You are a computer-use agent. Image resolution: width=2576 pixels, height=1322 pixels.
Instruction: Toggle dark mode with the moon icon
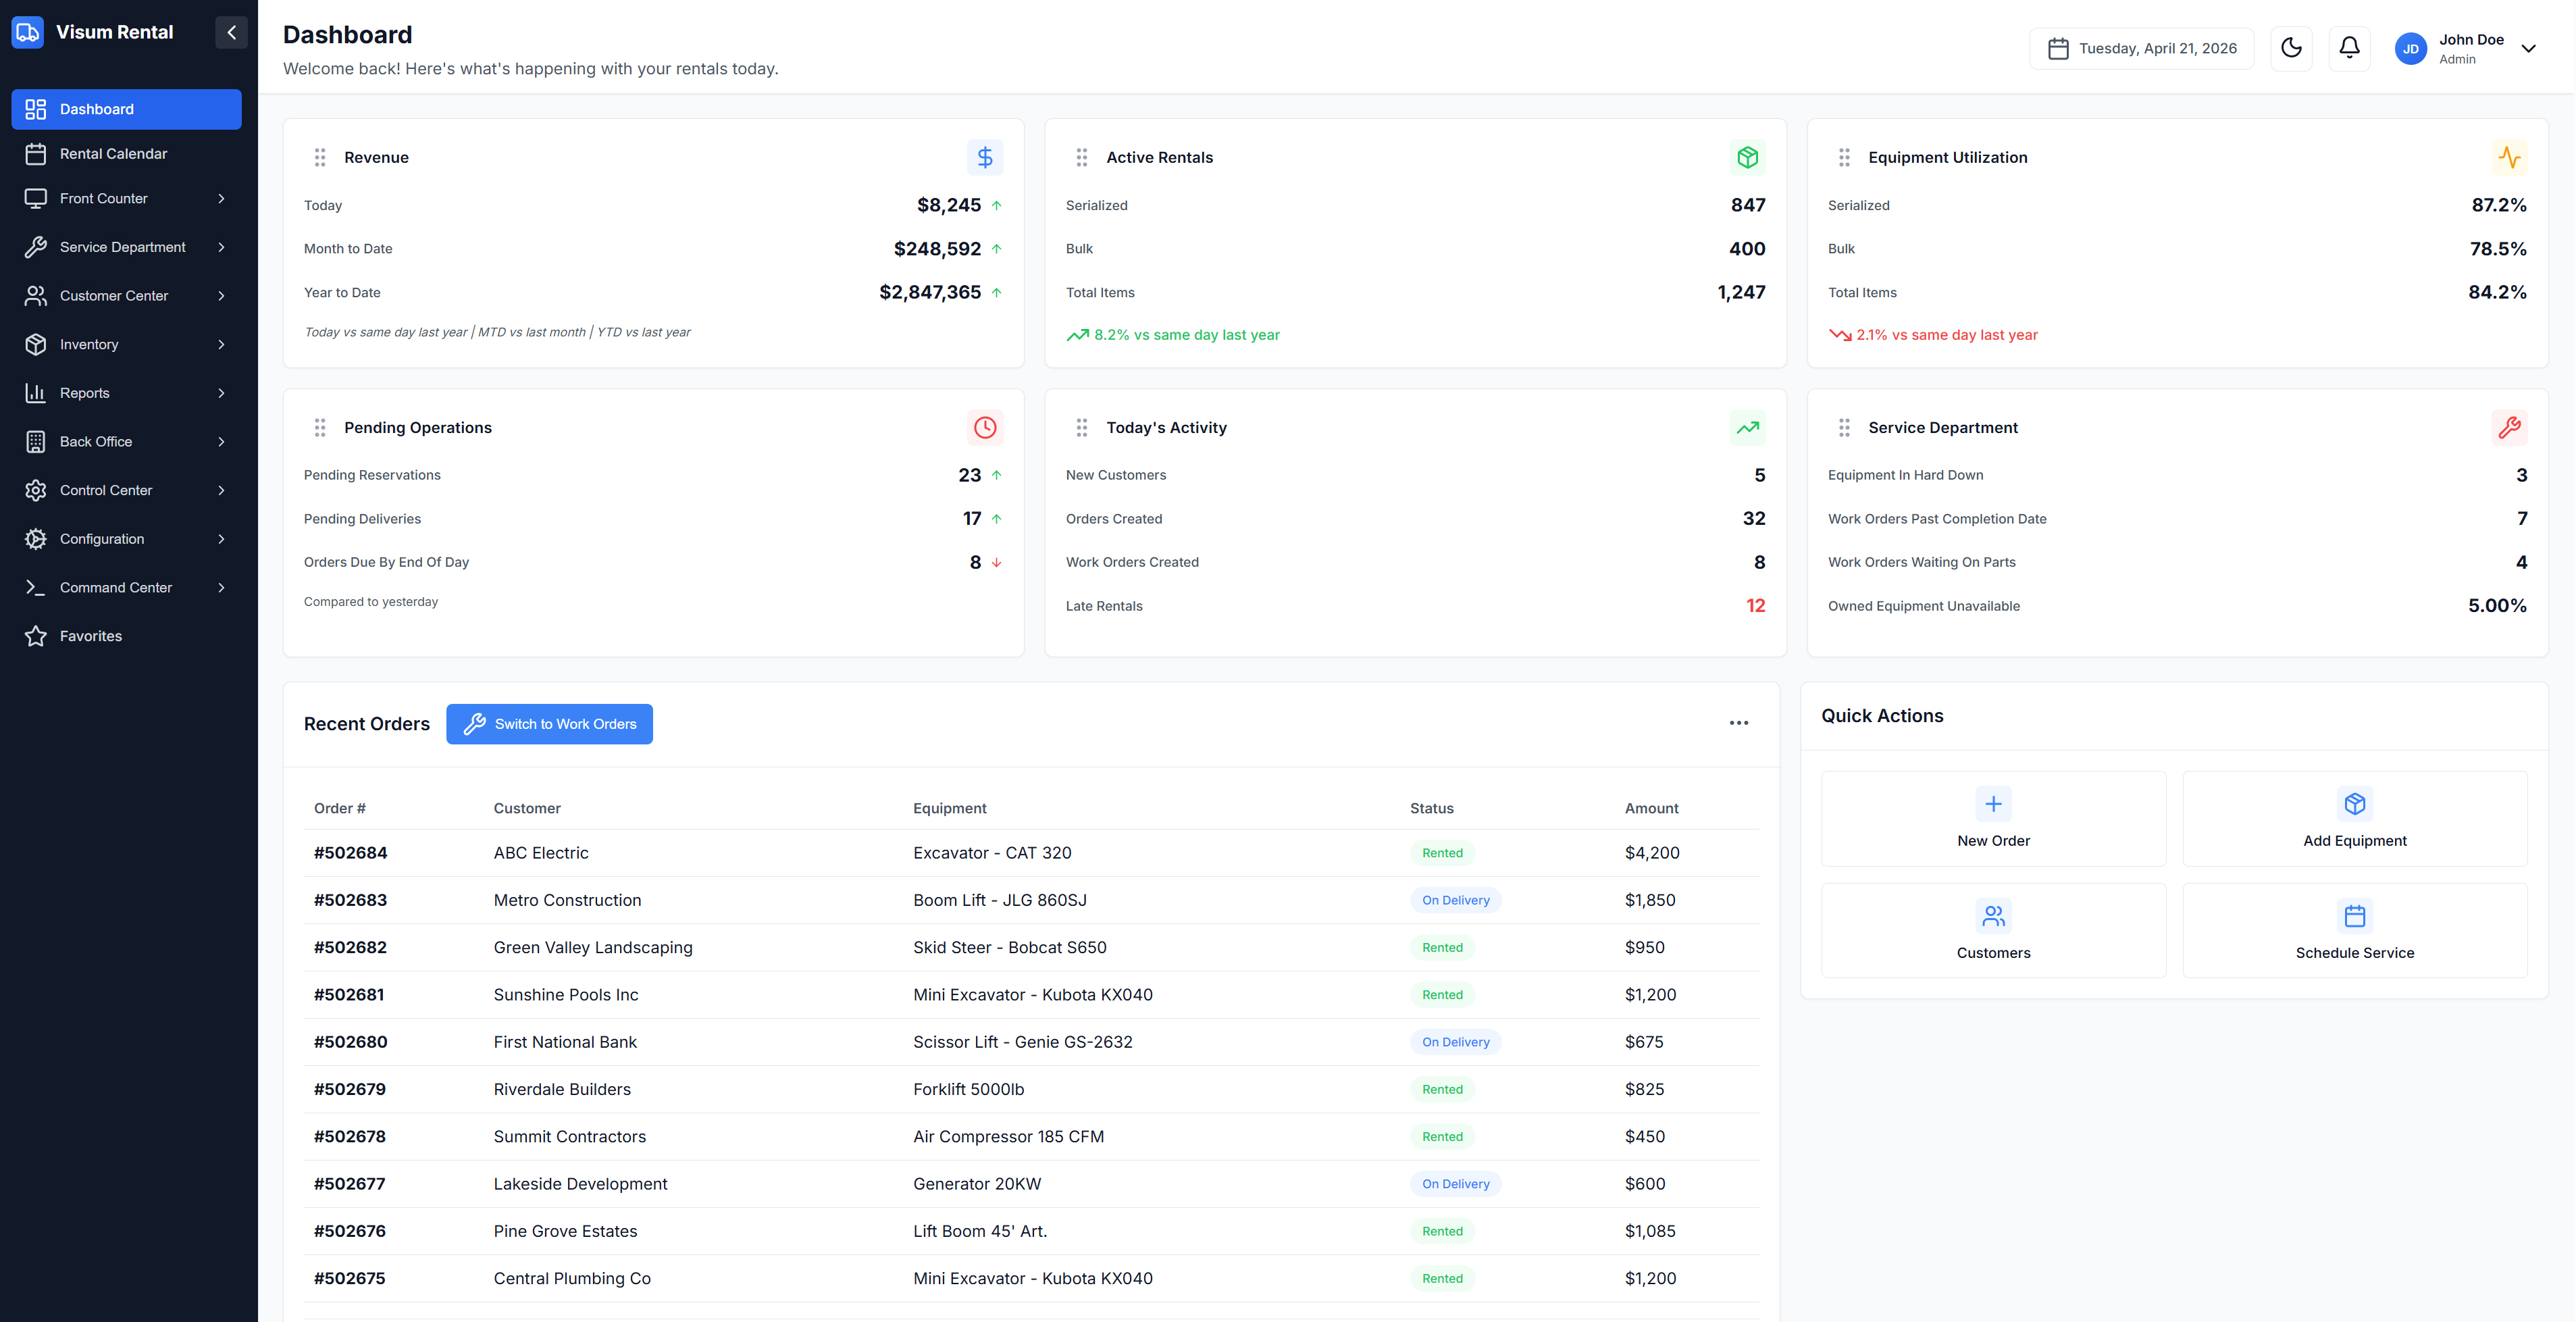pos(2291,48)
